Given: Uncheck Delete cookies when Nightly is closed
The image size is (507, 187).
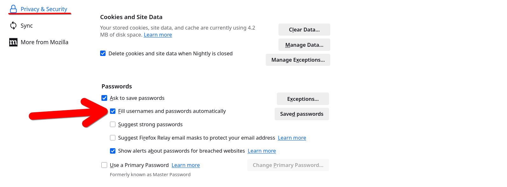Looking at the screenshot, I should click(x=103, y=53).
